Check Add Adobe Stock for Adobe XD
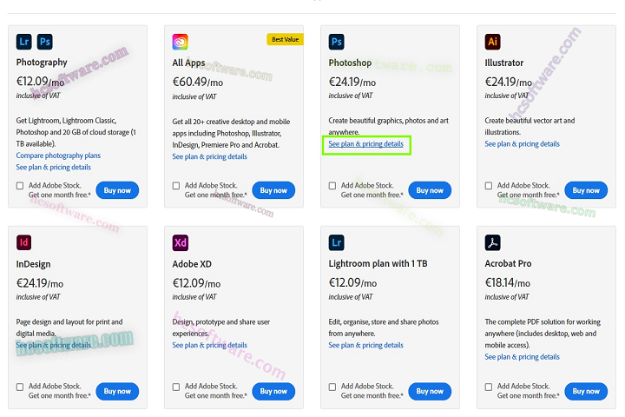 176,387
